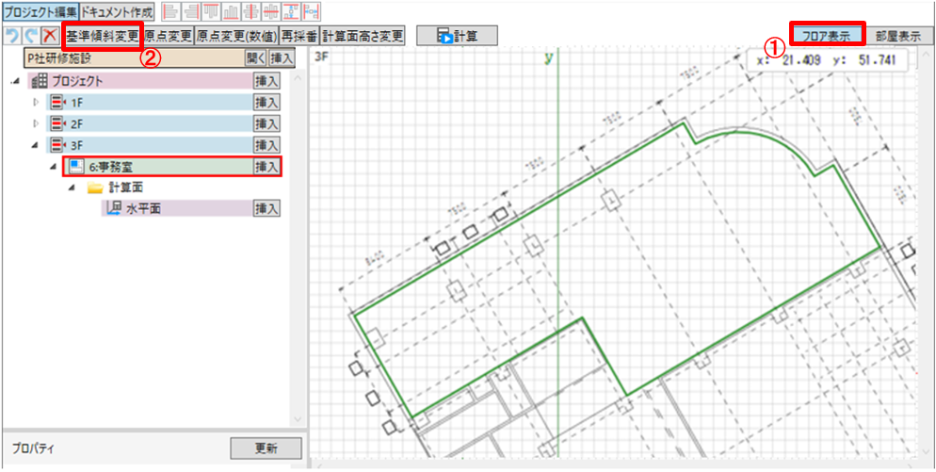Open the プロジェクト編集 tab
This screenshot has width=936, height=472.
tap(39, 11)
